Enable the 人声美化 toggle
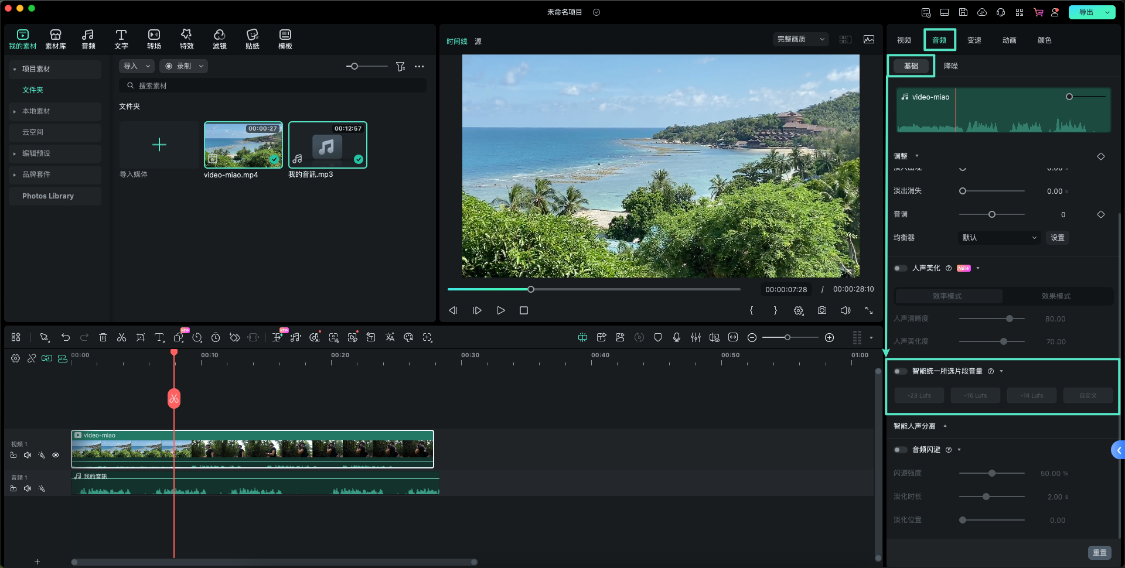 (x=900, y=268)
